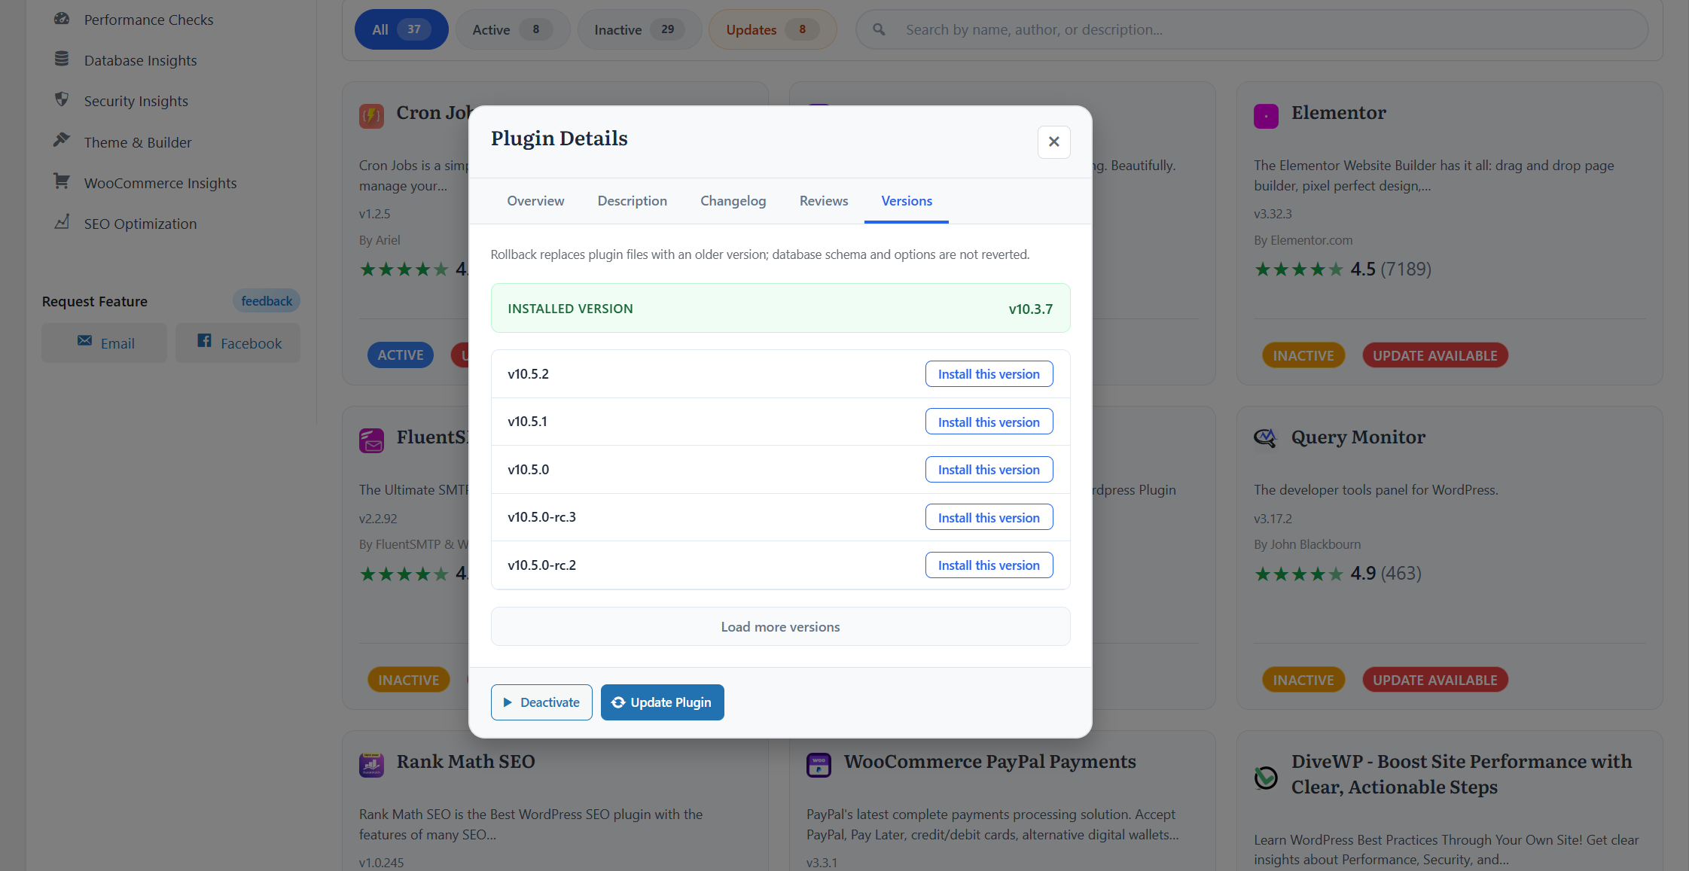Click the search magnifier icon
The width and height of the screenshot is (1689, 871).
point(879,29)
